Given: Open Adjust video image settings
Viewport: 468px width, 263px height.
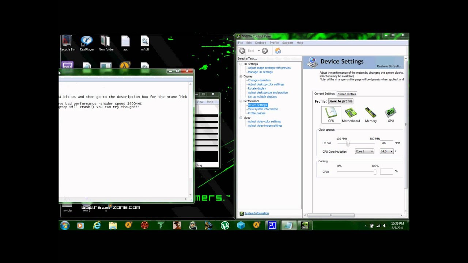Looking at the screenshot, I should tap(265, 126).
